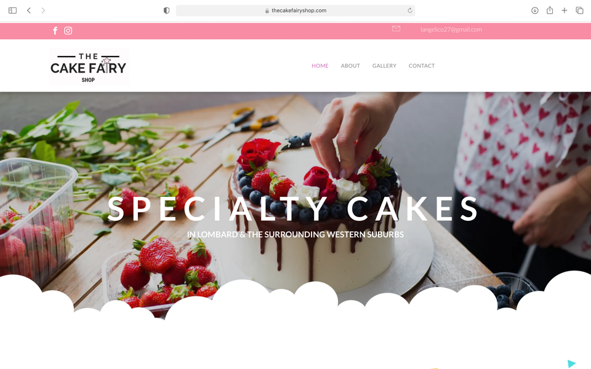Go back using the back arrow
This screenshot has height=369, width=591.
[29, 10]
